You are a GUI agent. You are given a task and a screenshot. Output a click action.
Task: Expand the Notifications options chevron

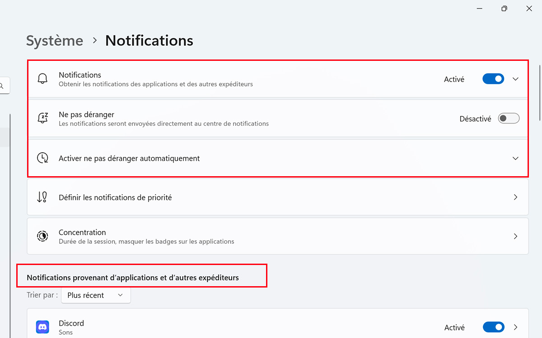tap(515, 79)
